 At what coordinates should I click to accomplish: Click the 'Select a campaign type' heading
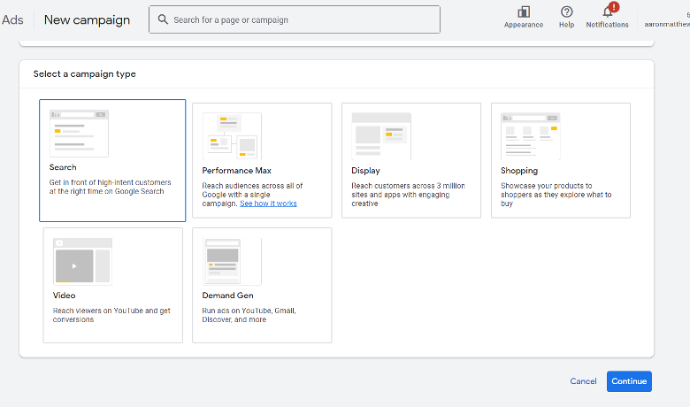tap(85, 74)
